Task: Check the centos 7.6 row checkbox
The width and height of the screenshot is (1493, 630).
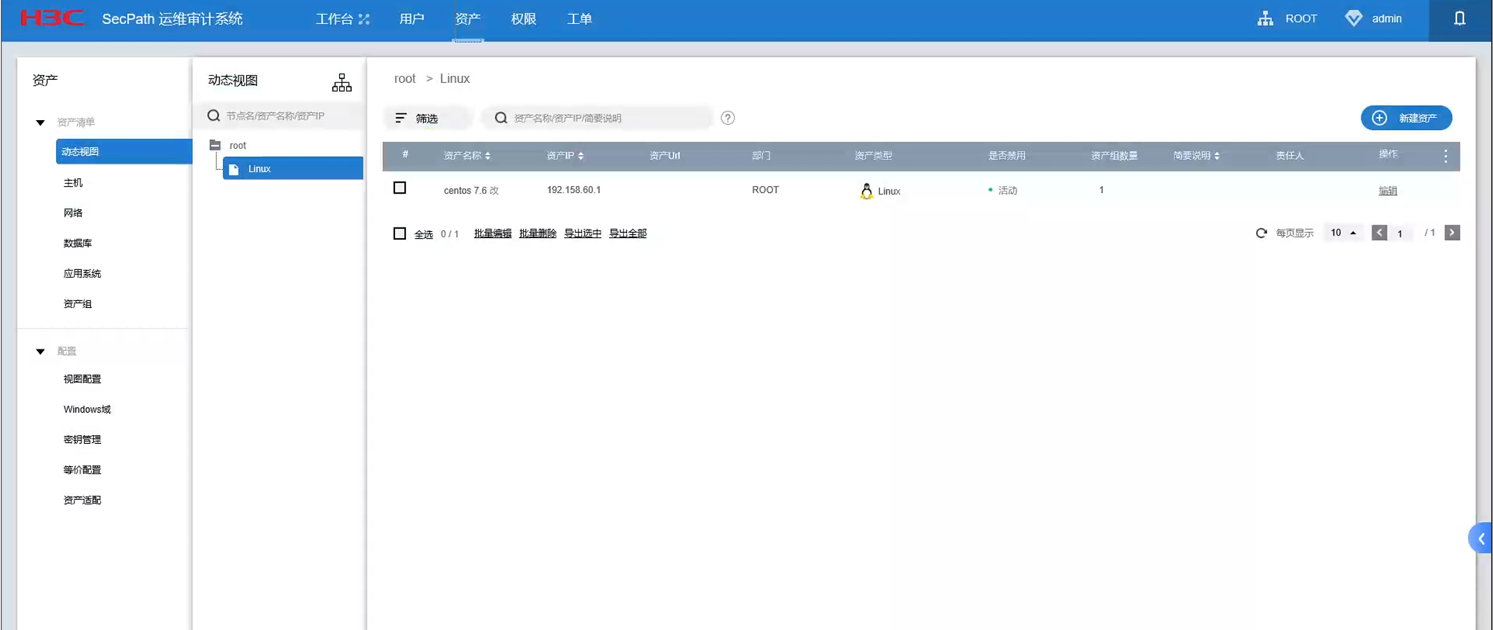Action: point(400,188)
